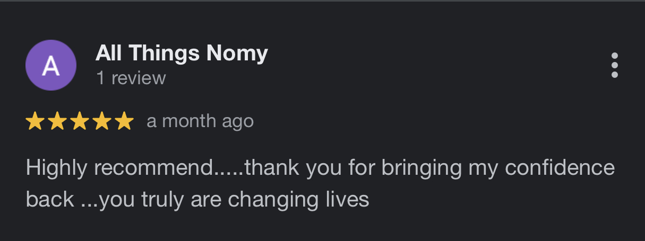Click the word 'back' starting the second line

(x=50, y=200)
